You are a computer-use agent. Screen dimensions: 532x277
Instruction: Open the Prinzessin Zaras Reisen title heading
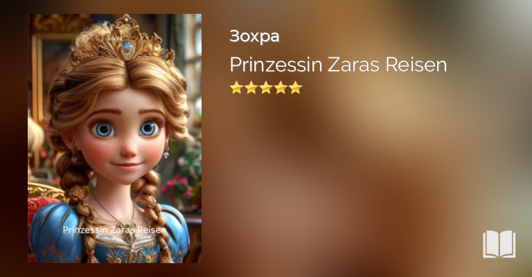click(338, 64)
